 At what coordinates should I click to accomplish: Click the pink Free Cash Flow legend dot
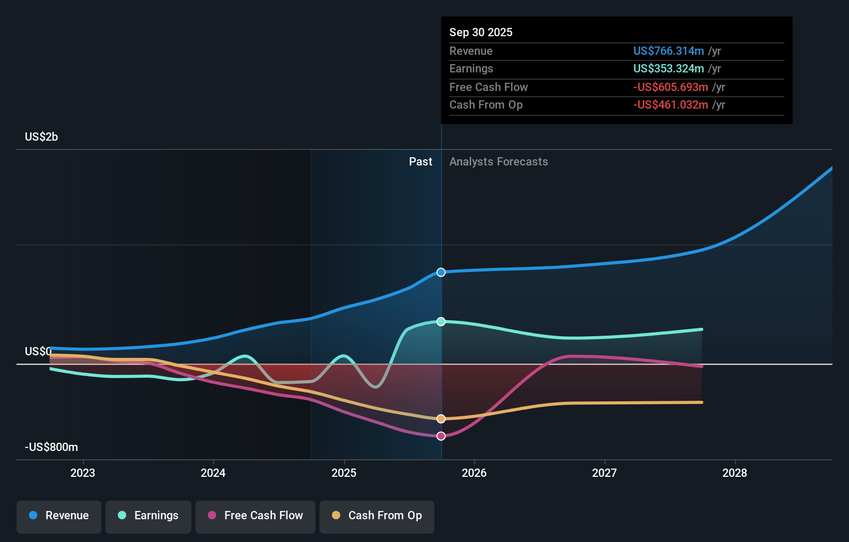tap(212, 516)
